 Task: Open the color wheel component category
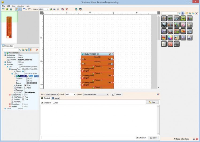point(170,38)
